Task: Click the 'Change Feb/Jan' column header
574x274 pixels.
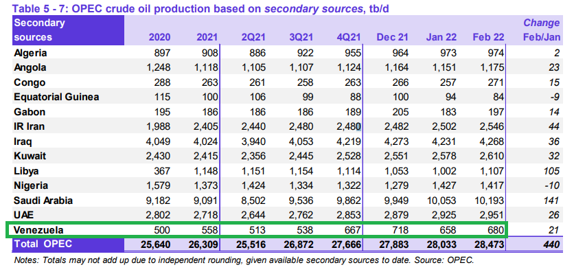Action: point(542,30)
